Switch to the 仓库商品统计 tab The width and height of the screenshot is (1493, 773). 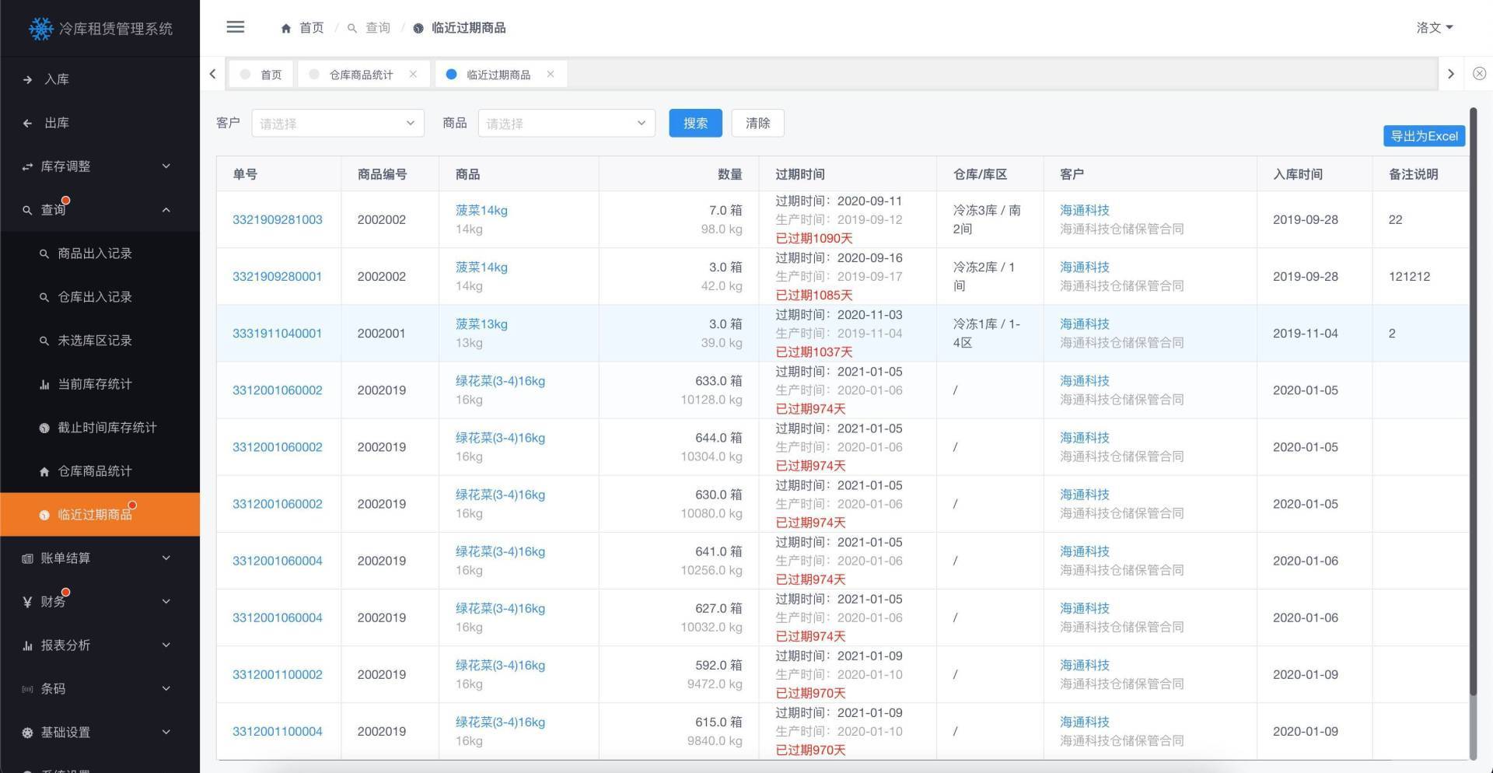[362, 74]
